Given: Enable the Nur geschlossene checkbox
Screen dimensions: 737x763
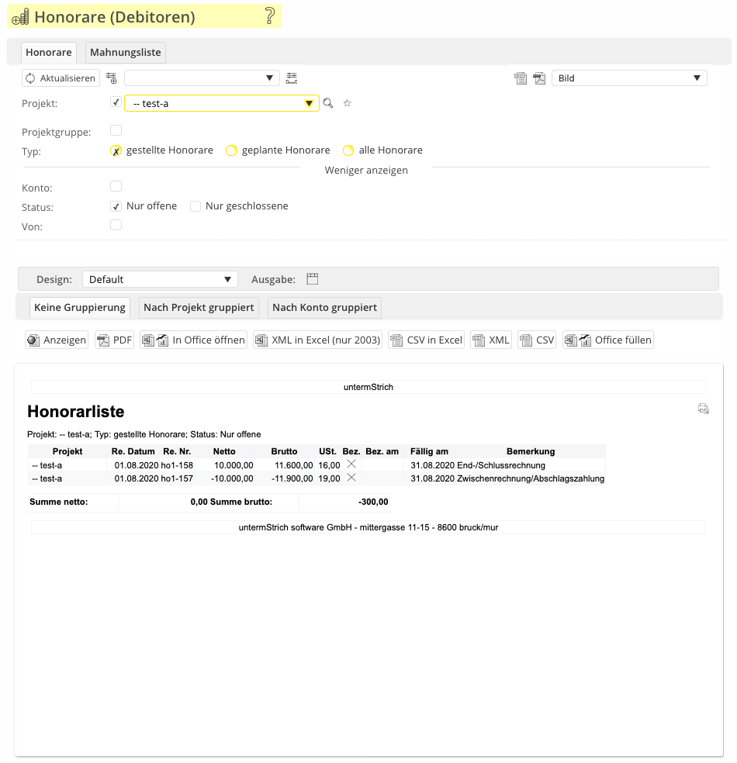Looking at the screenshot, I should click(195, 206).
